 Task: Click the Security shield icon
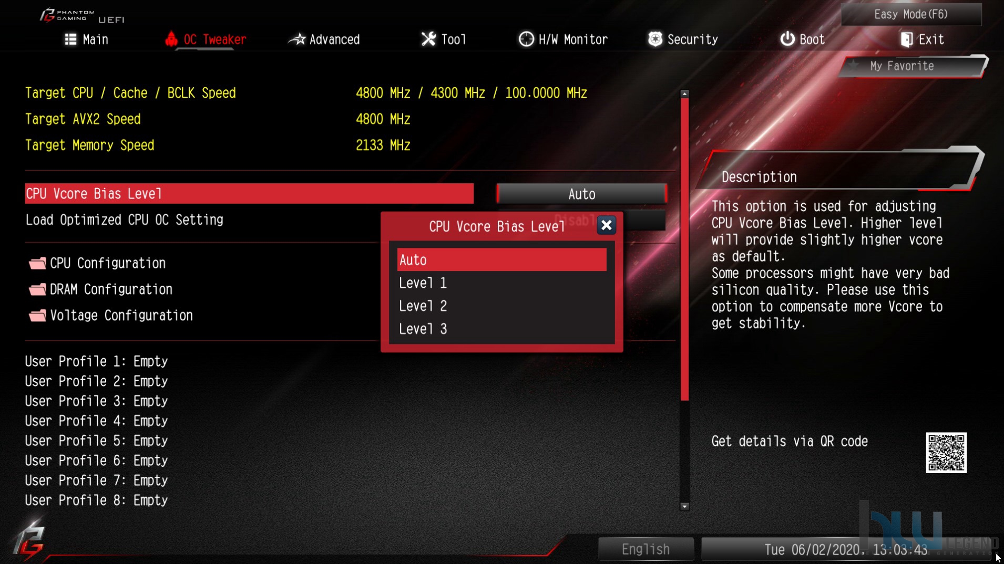pos(655,39)
